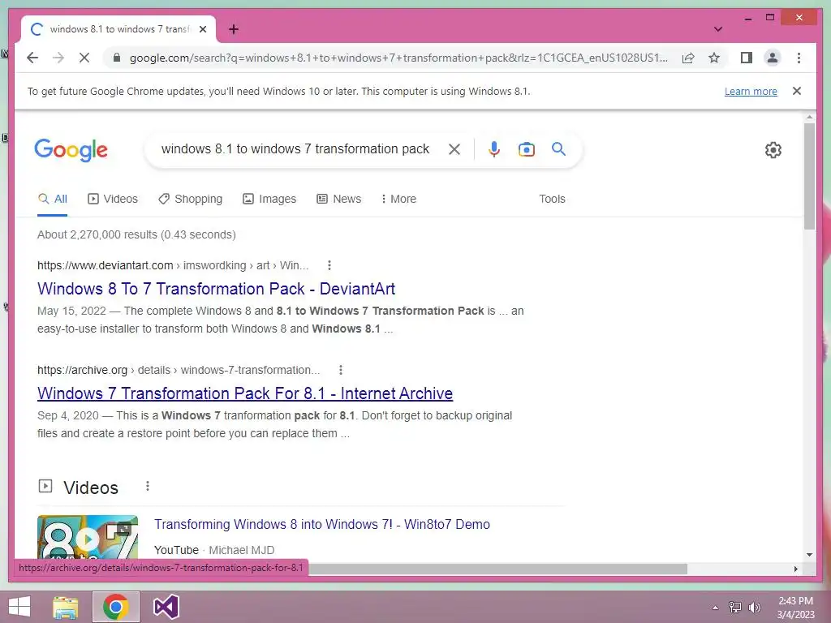The image size is (831, 623).
Task: Open the archive.org result options menu
Action: pyautogui.click(x=341, y=370)
